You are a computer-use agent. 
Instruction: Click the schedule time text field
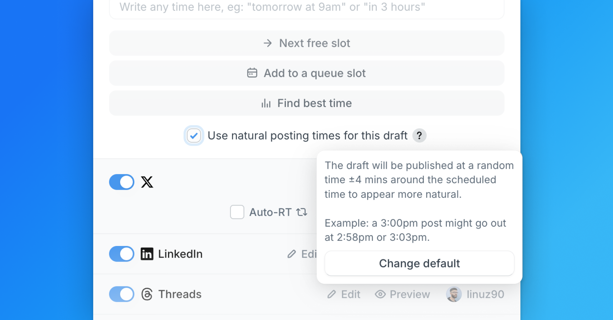307,8
